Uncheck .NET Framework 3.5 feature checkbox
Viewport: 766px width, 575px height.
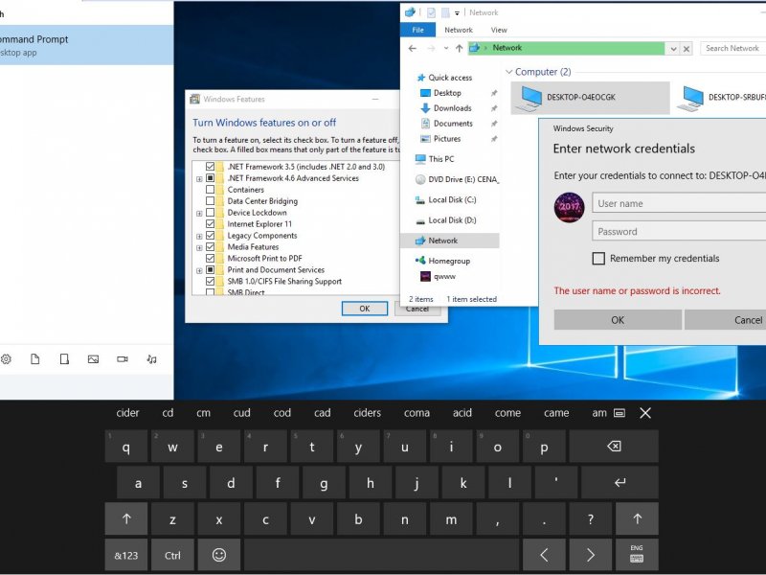pos(210,167)
